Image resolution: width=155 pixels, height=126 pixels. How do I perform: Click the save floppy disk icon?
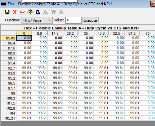[7, 12]
